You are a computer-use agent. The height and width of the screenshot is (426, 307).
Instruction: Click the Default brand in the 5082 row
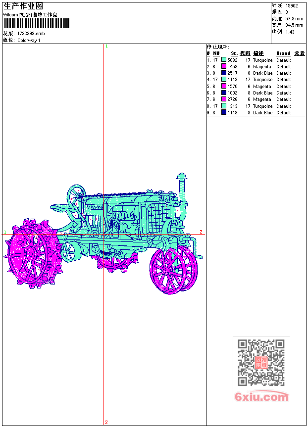pos(284,60)
